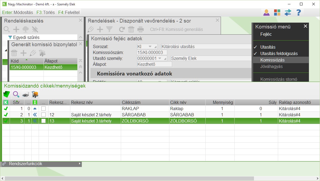Toggle checkbox in the ZÖLDBORSÓ row
The height and width of the screenshot is (181, 320).
pyautogui.click(x=43, y=121)
